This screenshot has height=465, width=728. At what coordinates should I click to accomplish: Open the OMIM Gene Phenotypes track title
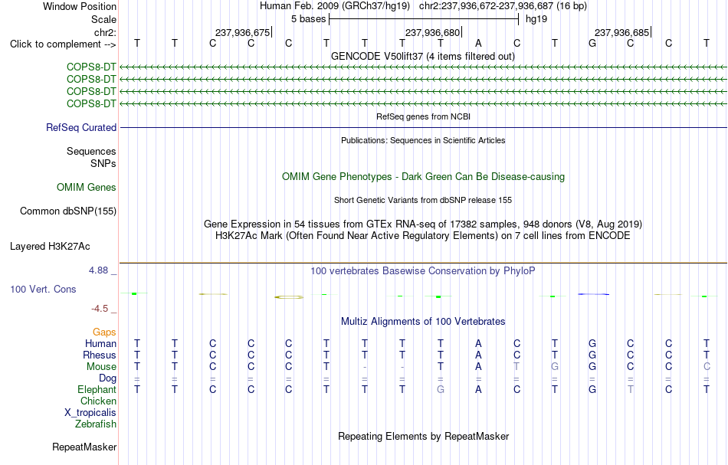(x=423, y=176)
